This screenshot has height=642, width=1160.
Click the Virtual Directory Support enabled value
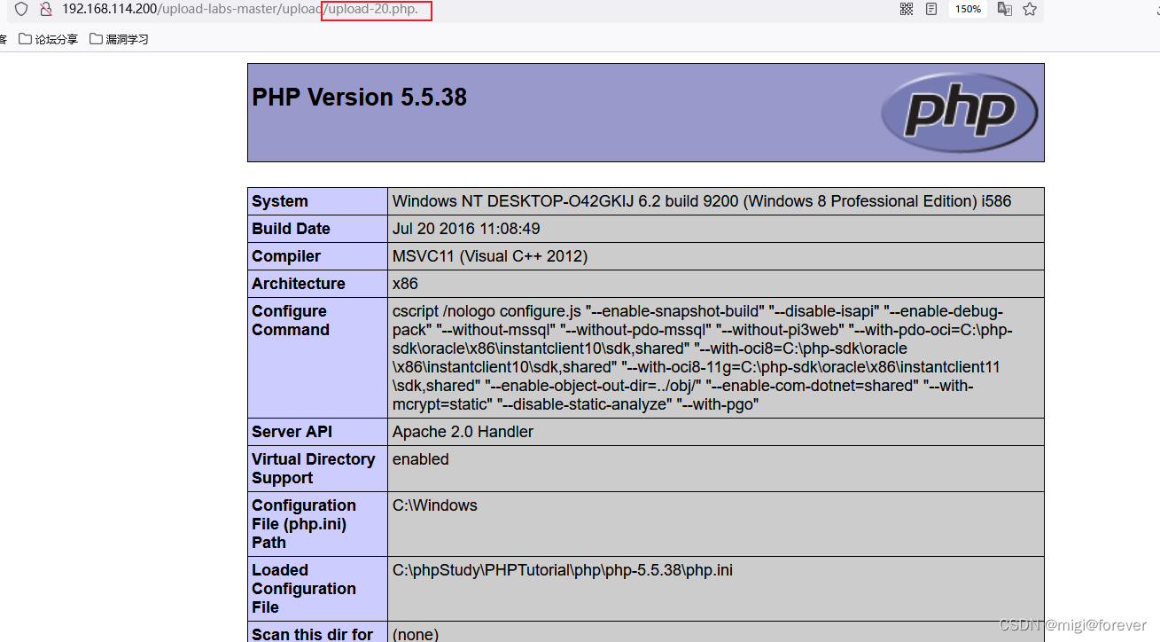pyautogui.click(x=420, y=459)
